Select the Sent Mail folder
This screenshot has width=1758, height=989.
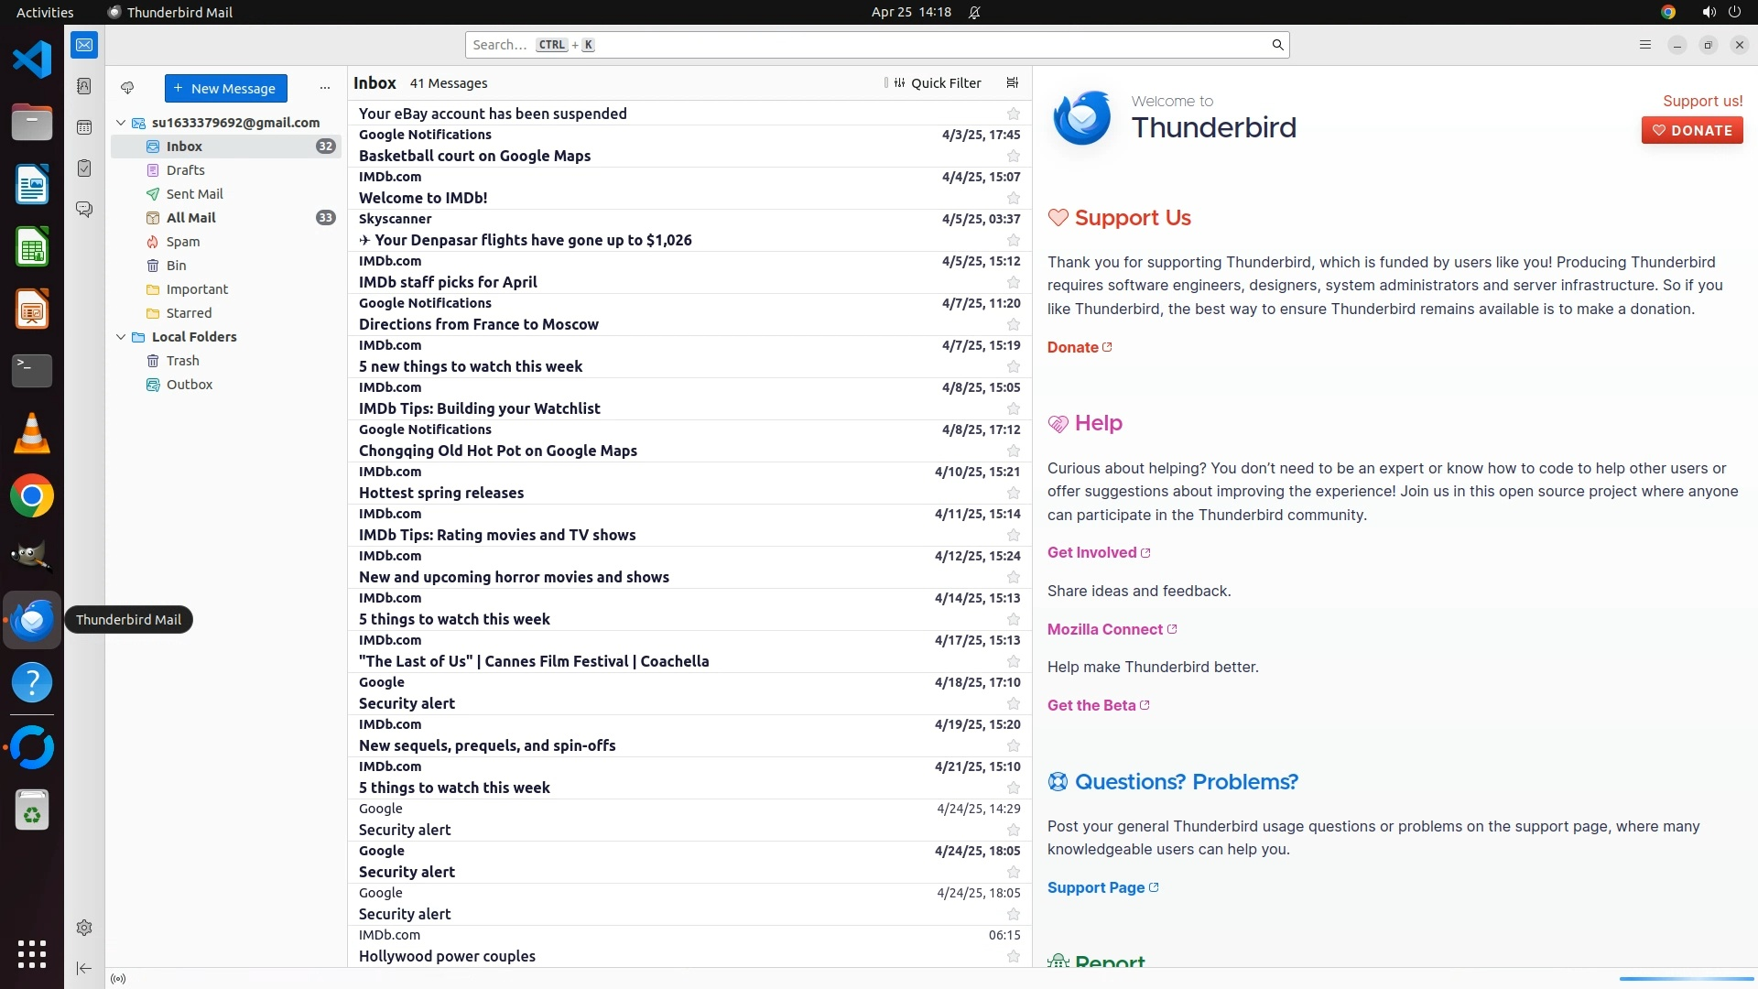[194, 194]
